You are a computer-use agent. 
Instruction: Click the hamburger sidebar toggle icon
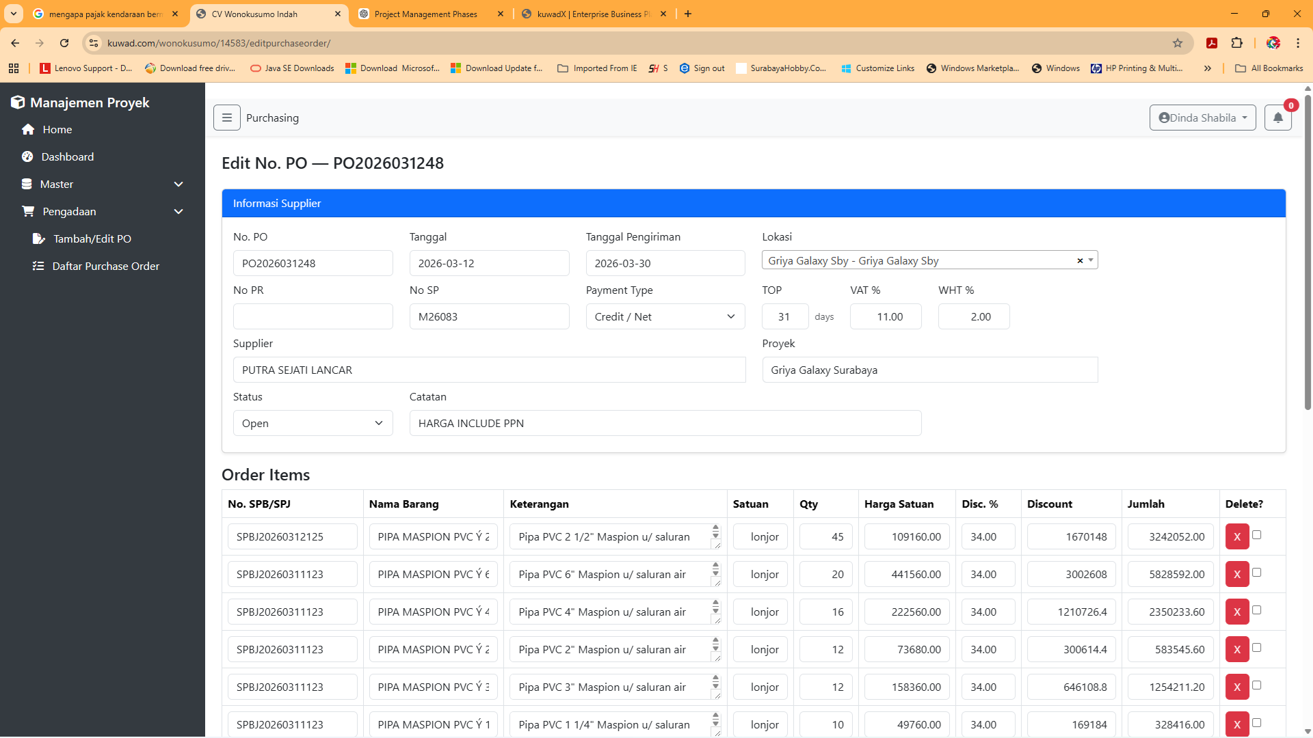(x=226, y=118)
